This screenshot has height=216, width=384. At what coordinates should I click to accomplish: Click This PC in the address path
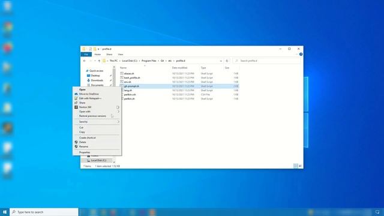pos(113,61)
